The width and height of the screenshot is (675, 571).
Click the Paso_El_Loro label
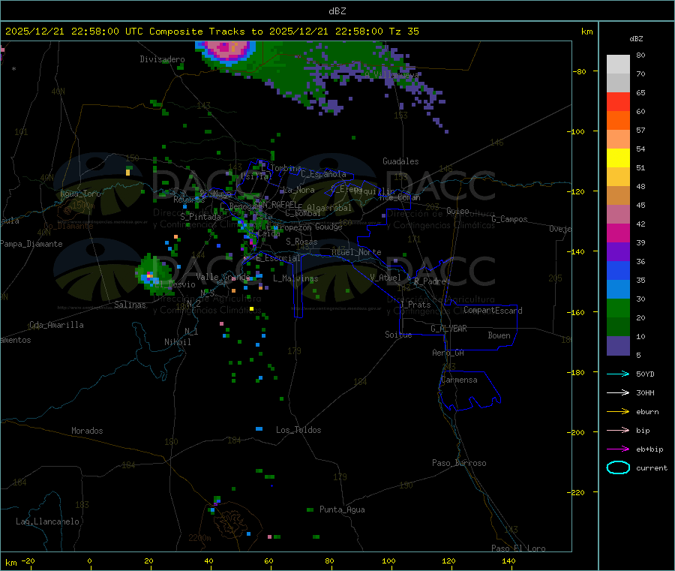(518, 548)
